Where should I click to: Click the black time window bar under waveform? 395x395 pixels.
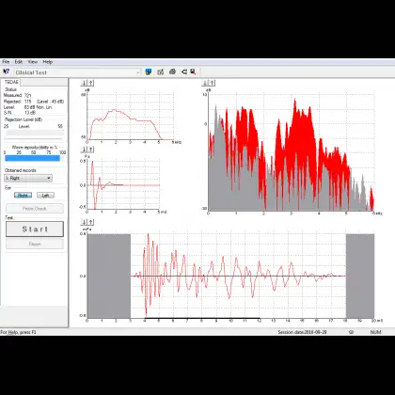click(x=202, y=319)
